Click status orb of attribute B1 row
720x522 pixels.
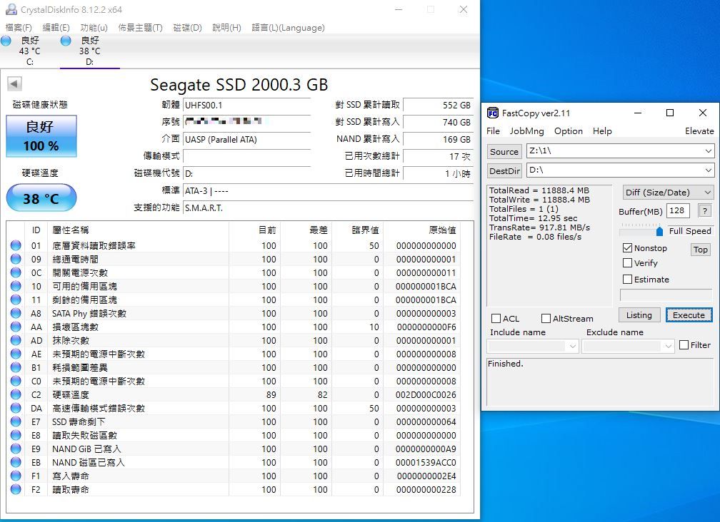point(16,367)
